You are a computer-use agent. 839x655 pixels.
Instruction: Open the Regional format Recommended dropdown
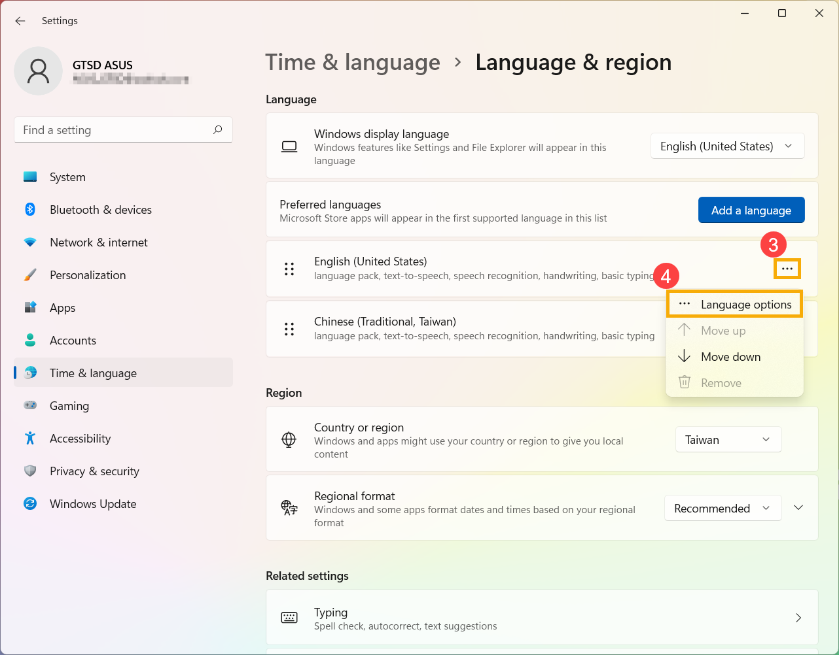(723, 509)
